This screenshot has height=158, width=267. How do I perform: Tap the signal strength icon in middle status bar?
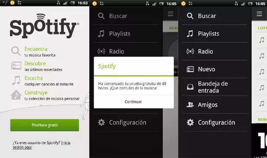(x=154, y=3)
